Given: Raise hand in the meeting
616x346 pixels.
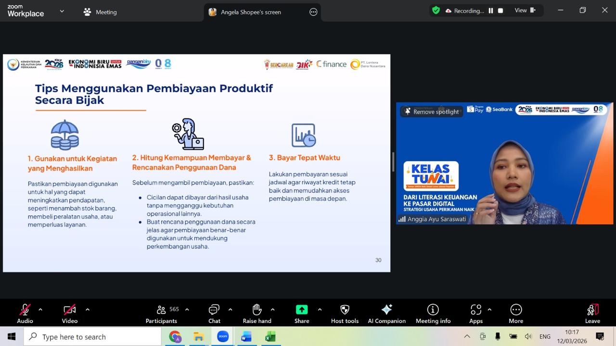Looking at the screenshot, I should [257, 314].
